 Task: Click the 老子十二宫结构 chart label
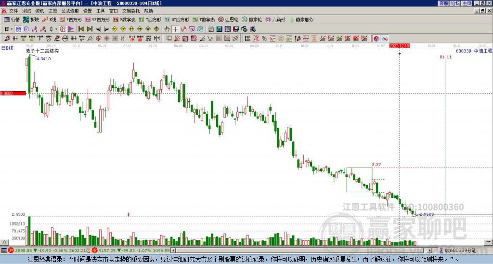coord(42,51)
